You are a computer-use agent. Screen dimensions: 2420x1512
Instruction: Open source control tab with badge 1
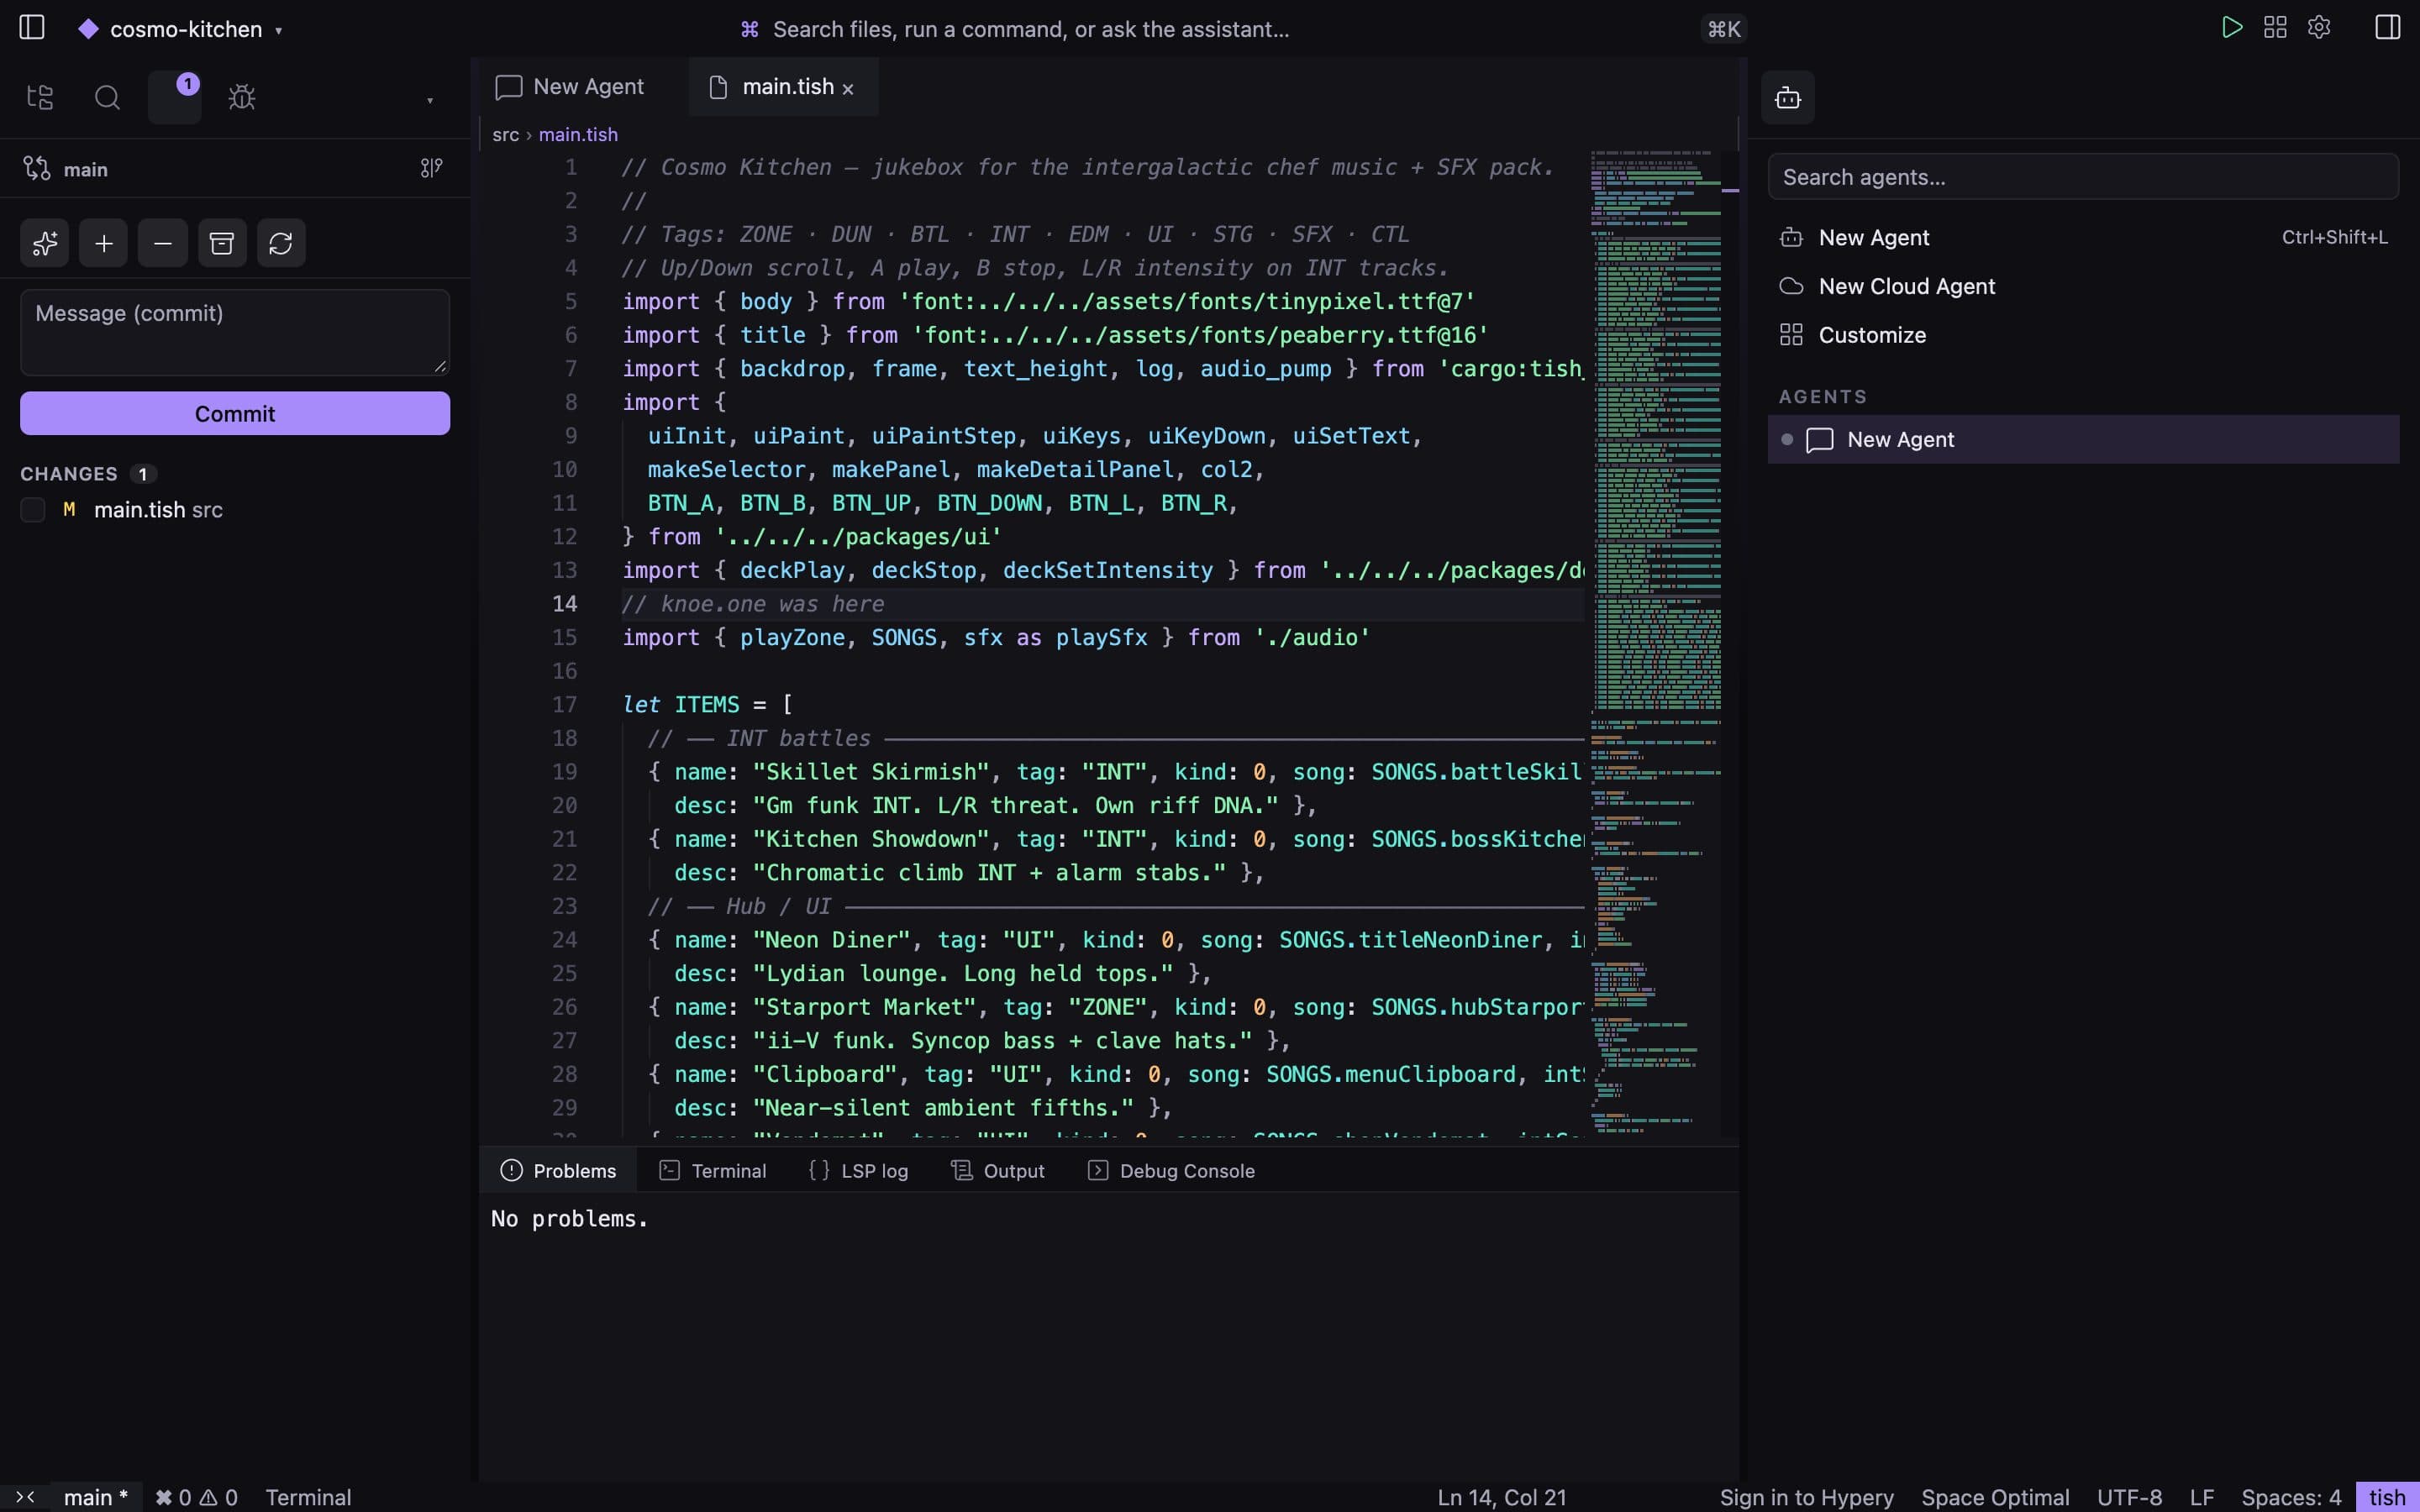[x=174, y=97]
